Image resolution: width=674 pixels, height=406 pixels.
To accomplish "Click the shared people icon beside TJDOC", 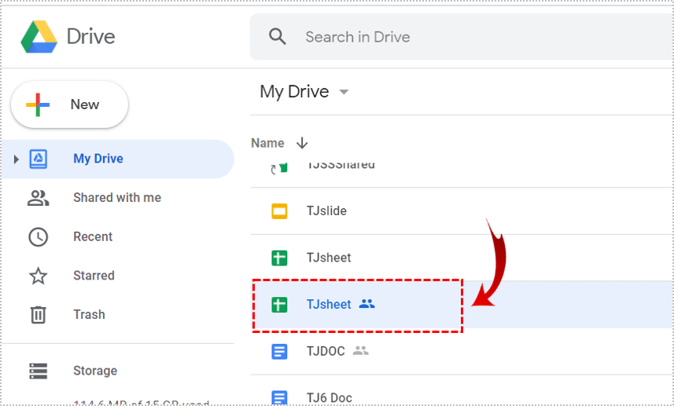I will click(x=360, y=351).
